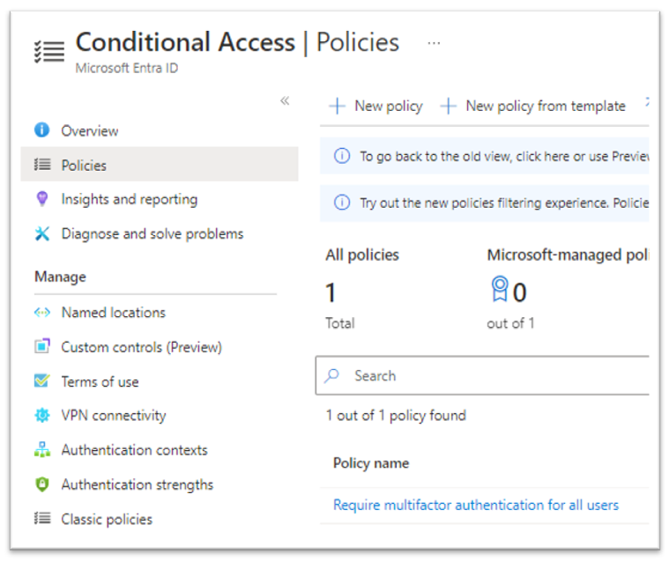Open Classic policies menu item
The height and width of the screenshot is (561, 669).
pyautogui.click(x=106, y=519)
